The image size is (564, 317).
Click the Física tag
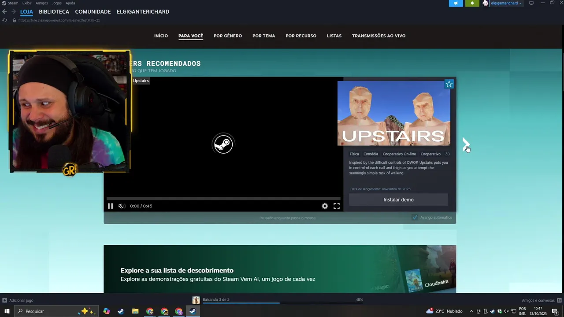tap(354, 154)
